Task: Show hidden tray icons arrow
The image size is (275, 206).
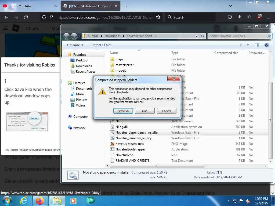Action: pyautogui.click(x=228, y=201)
